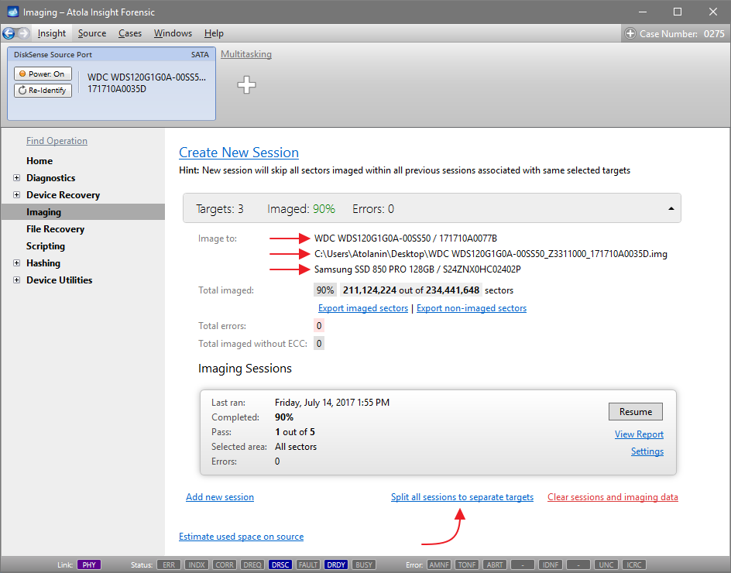Click the DRSC status indicator
Image resolution: width=731 pixels, height=573 pixels.
pos(280,565)
